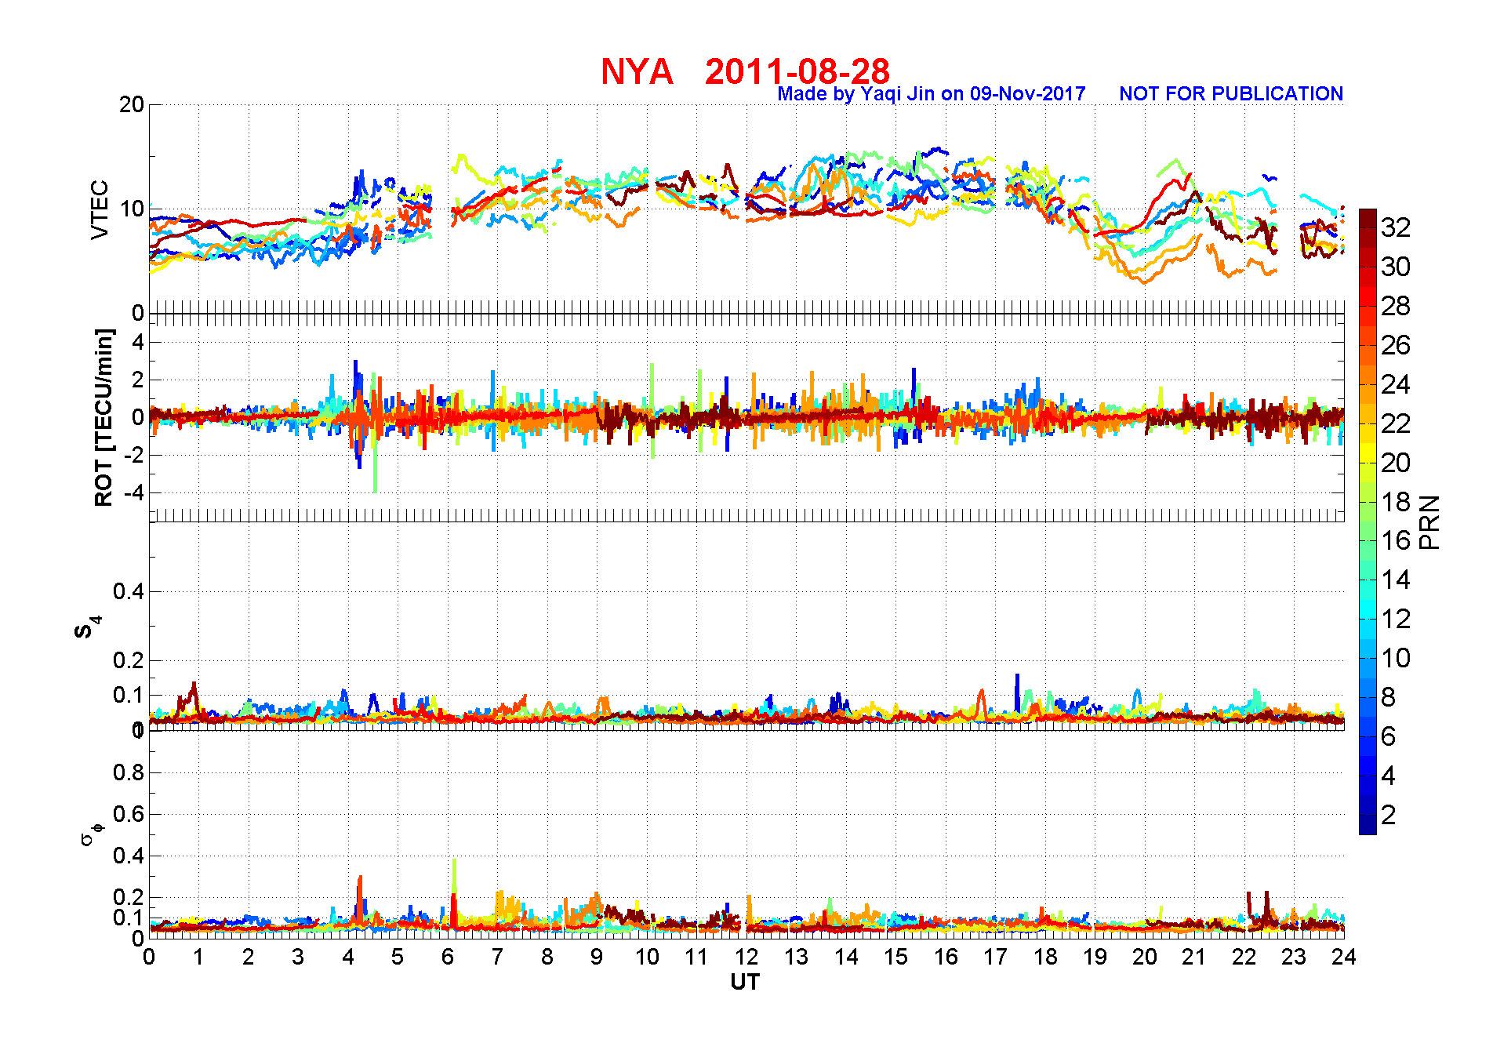The image size is (1493, 1043).
Task: Click UT axis tick label '18'
Action: [1045, 957]
